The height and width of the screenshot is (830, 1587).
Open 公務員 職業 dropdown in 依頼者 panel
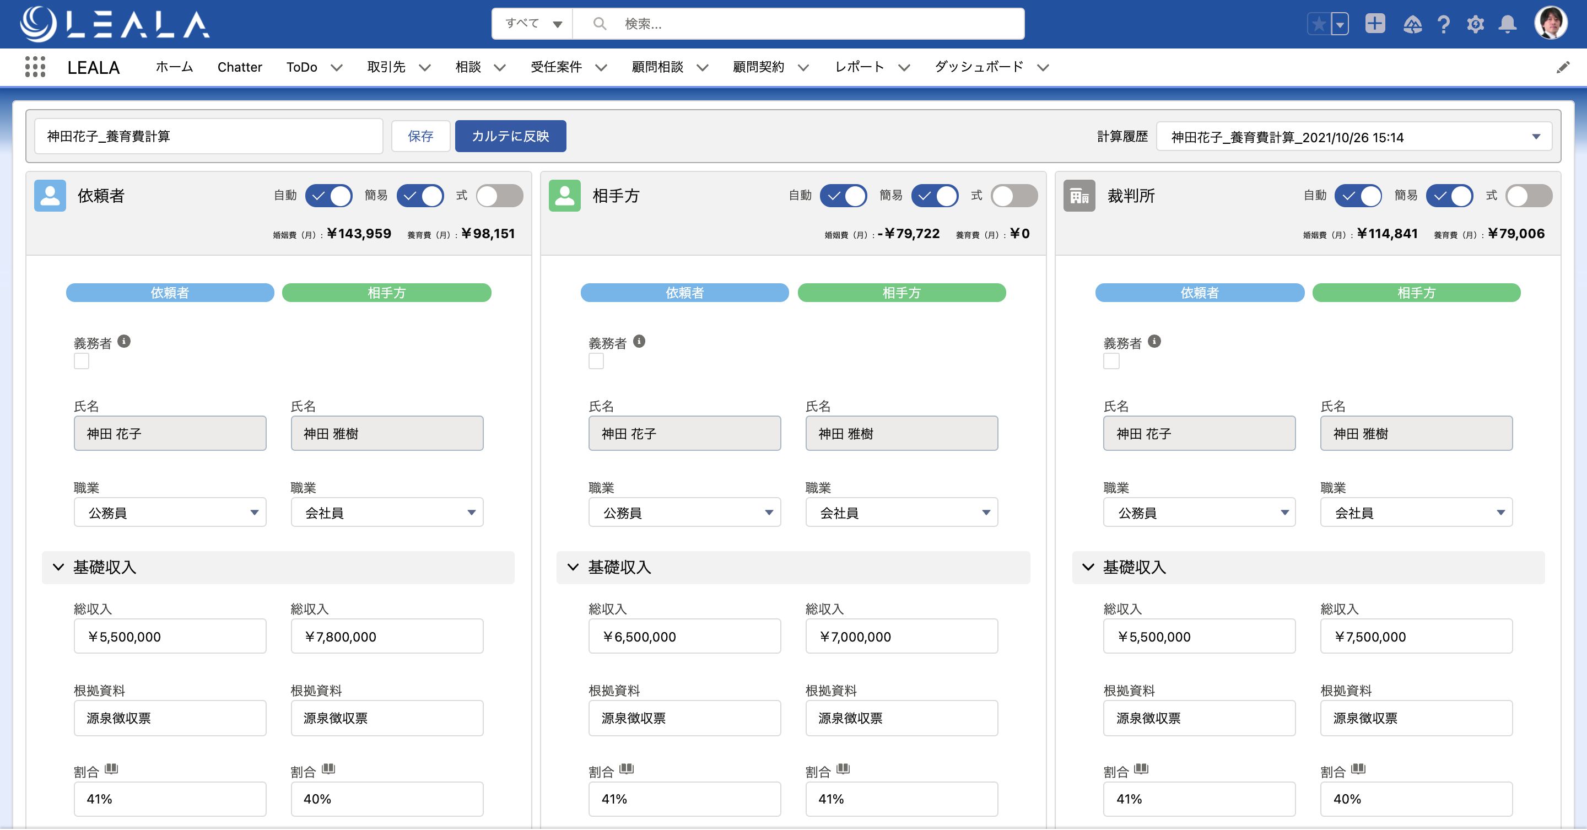pos(170,513)
